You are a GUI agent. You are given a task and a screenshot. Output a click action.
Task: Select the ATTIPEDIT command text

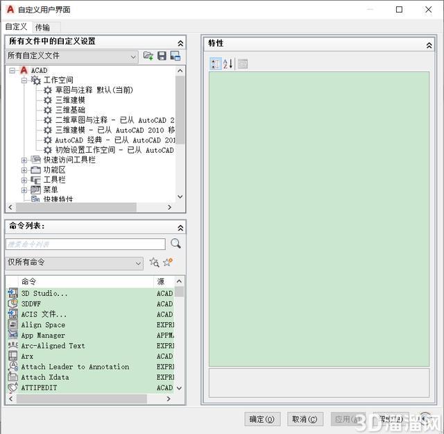point(39,387)
